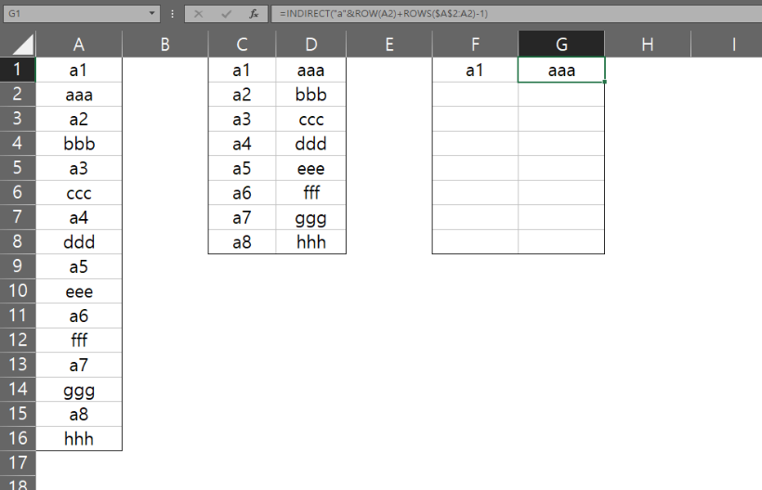Select column I header
The width and height of the screenshot is (762, 490).
tap(733, 45)
